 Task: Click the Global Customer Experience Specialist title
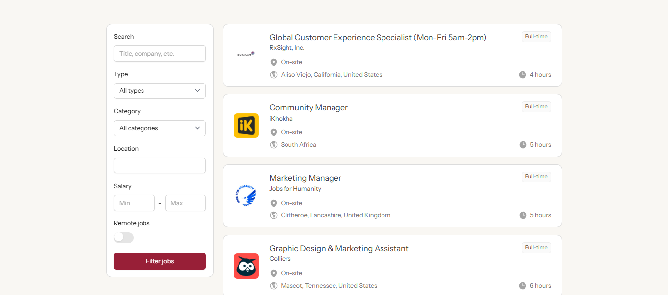[378, 37]
